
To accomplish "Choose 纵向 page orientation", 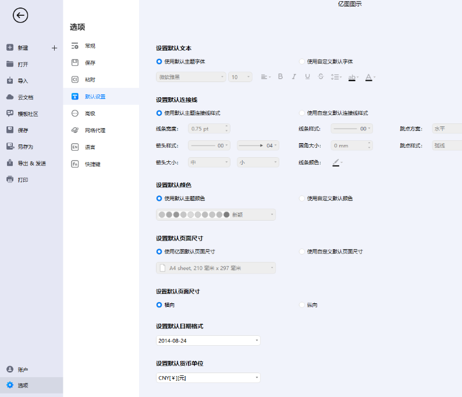I will click(x=301, y=304).
